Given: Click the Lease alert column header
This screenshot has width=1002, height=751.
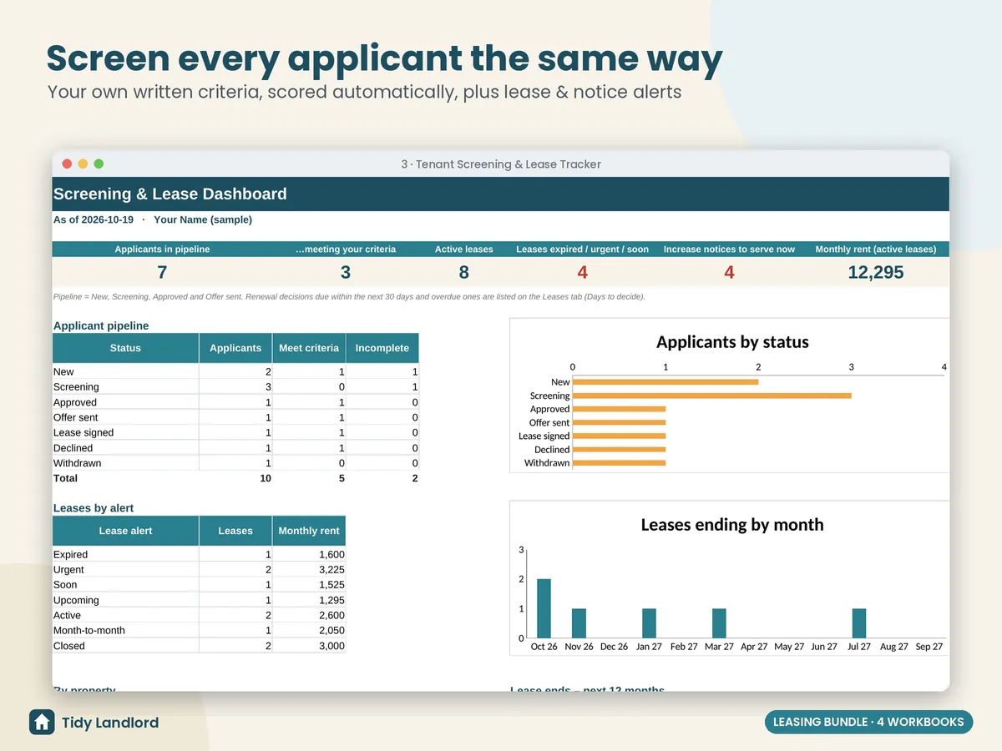Looking at the screenshot, I should point(125,531).
